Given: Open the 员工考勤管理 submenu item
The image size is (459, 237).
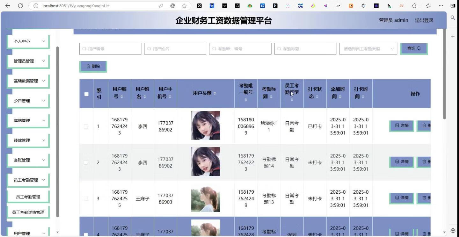Looking at the screenshot, I should point(28,197).
